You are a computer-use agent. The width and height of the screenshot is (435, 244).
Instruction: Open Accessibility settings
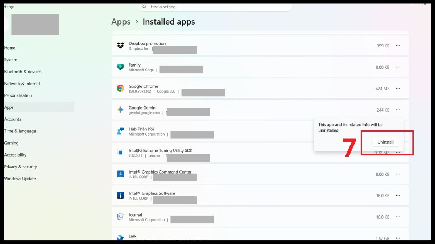15,155
